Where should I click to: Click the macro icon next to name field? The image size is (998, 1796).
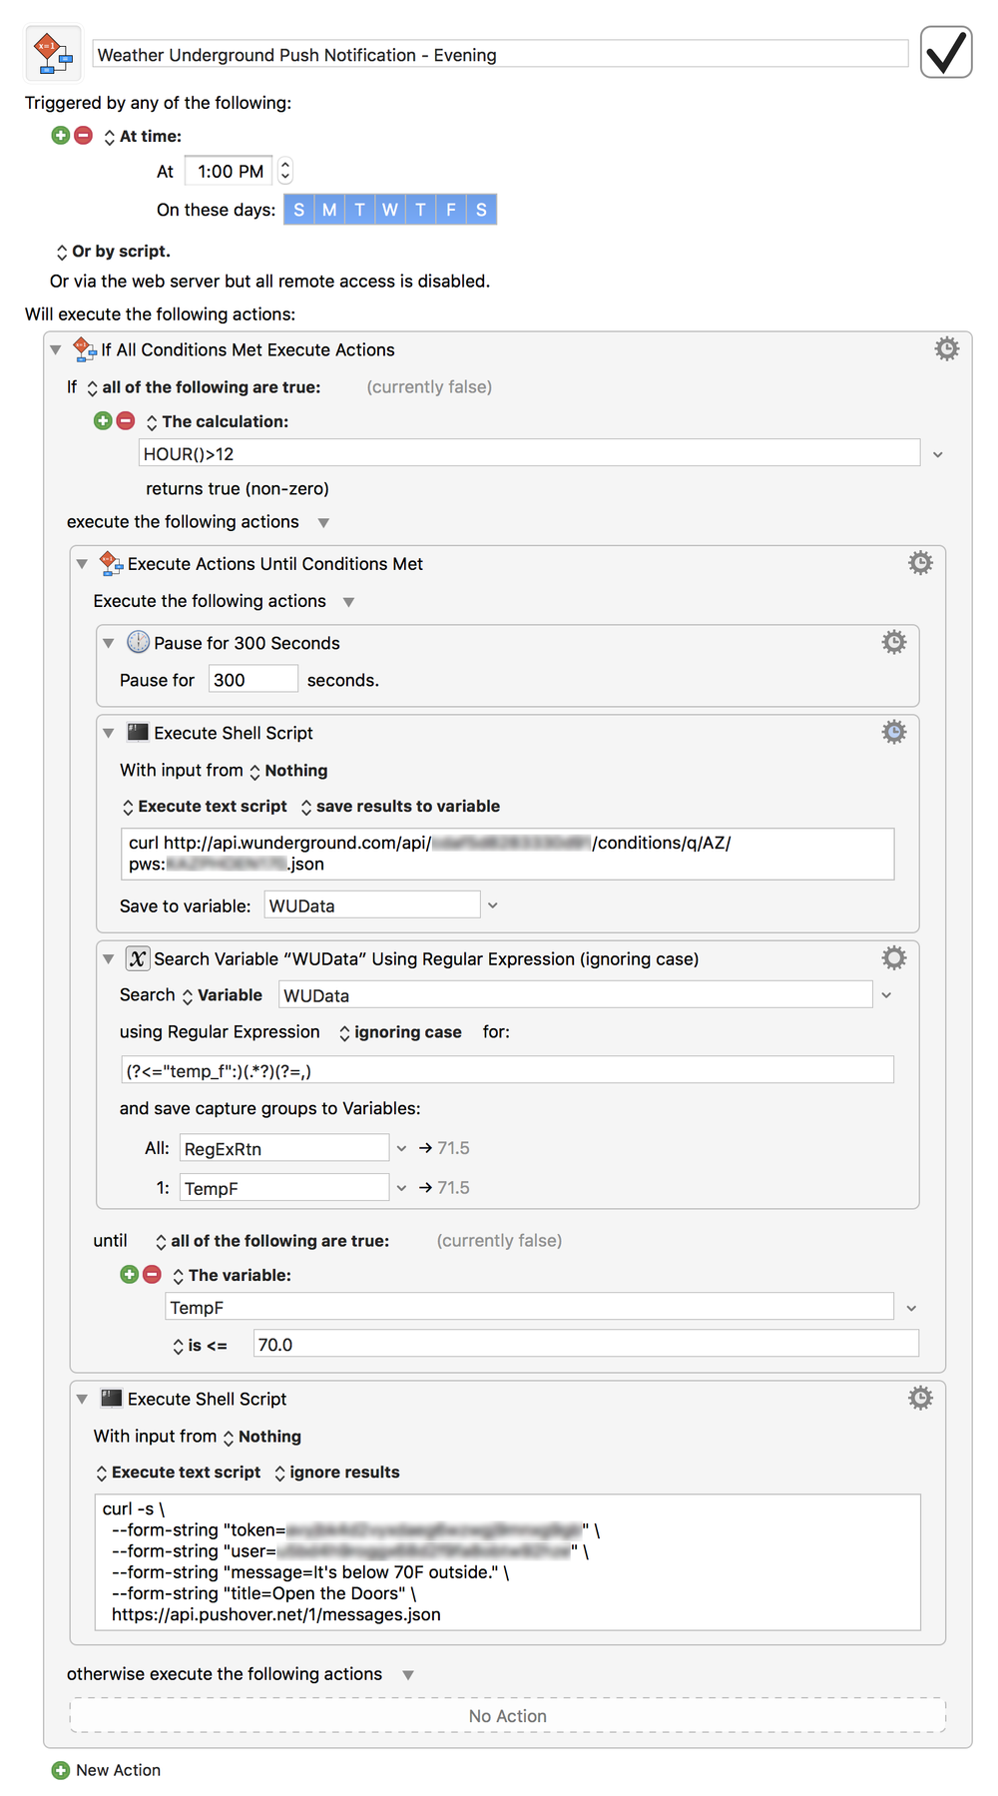click(53, 54)
